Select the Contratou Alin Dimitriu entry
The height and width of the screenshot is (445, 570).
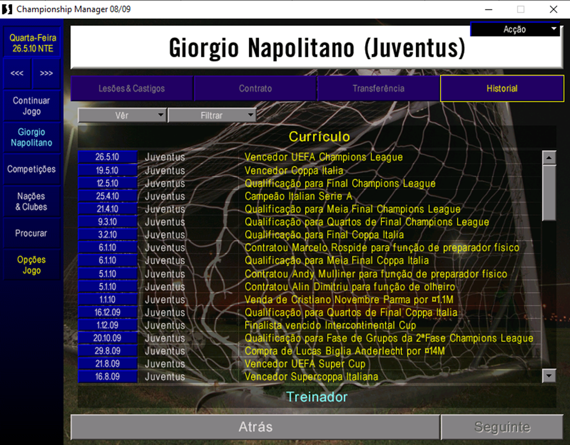tap(350, 287)
